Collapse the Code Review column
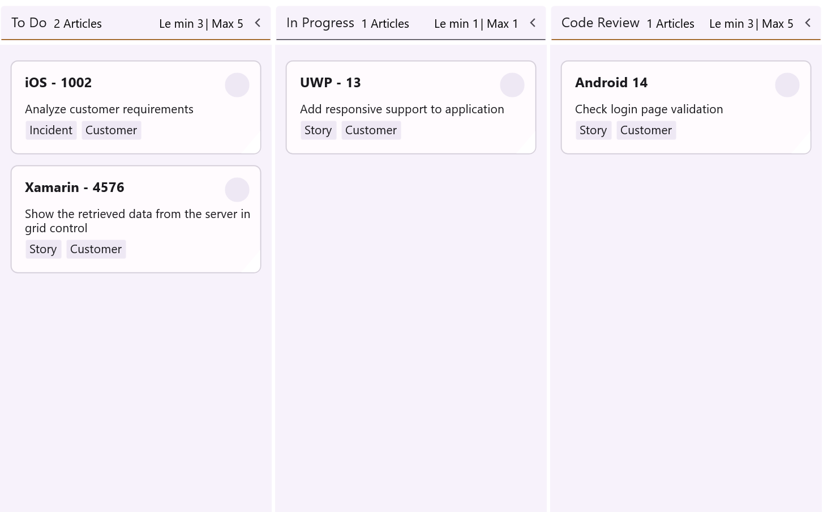Image resolution: width=823 pixels, height=512 pixels. [x=808, y=23]
